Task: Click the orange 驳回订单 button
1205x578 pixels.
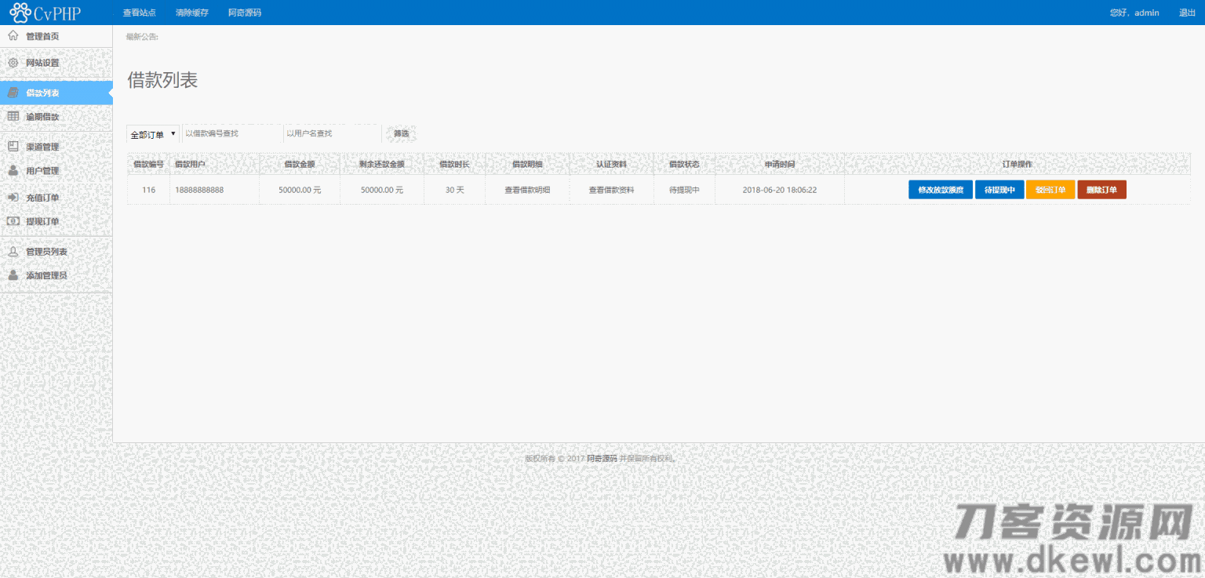Action: (1050, 190)
